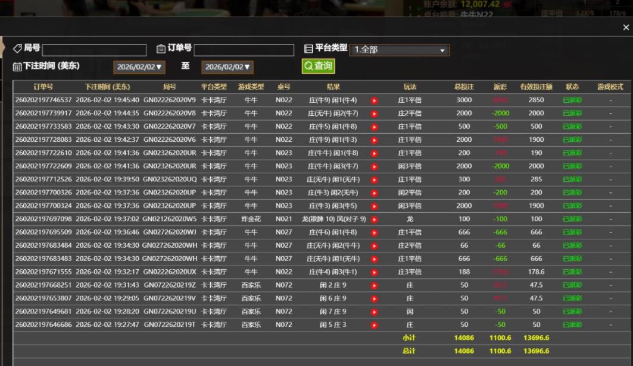Click the 局号 input field

tap(94, 50)
